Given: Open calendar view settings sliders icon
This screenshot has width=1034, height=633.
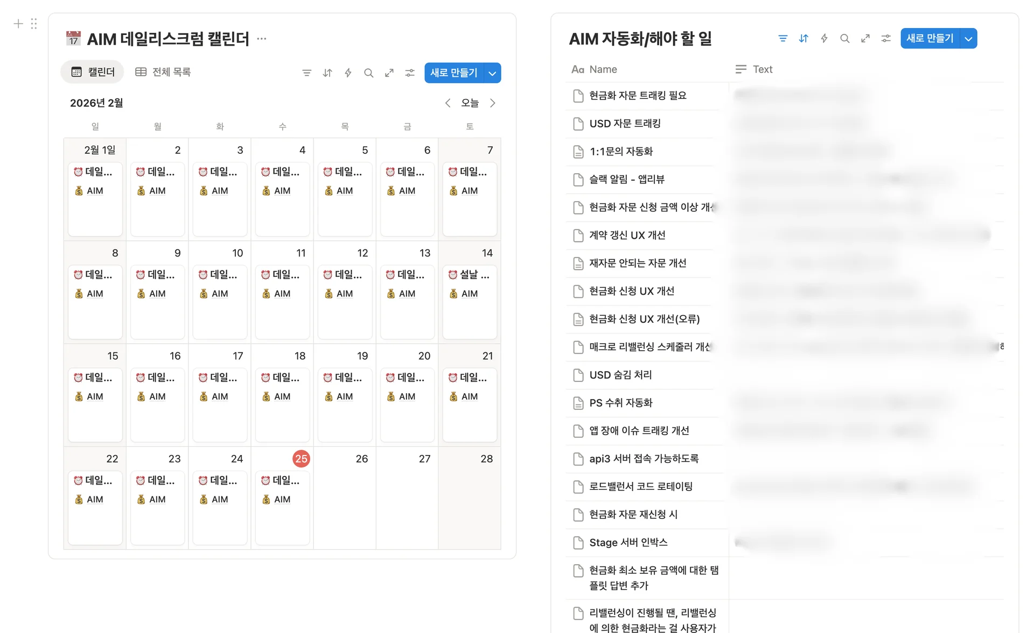Looking at the screenshot, I should point(410,73).
